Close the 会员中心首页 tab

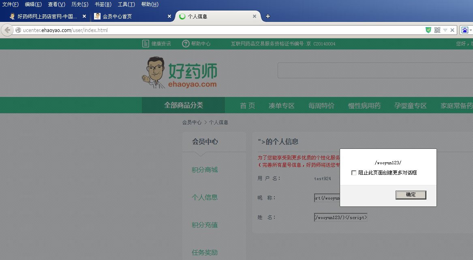[169, 16]
